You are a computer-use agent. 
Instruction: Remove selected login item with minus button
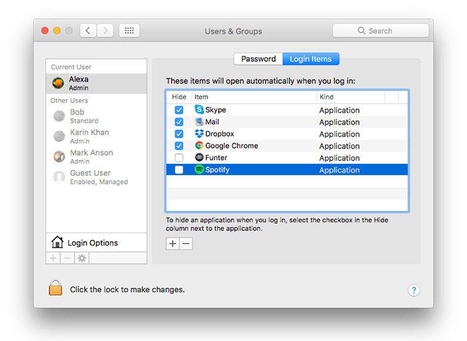pyautogui.click(x=186, y=244)
